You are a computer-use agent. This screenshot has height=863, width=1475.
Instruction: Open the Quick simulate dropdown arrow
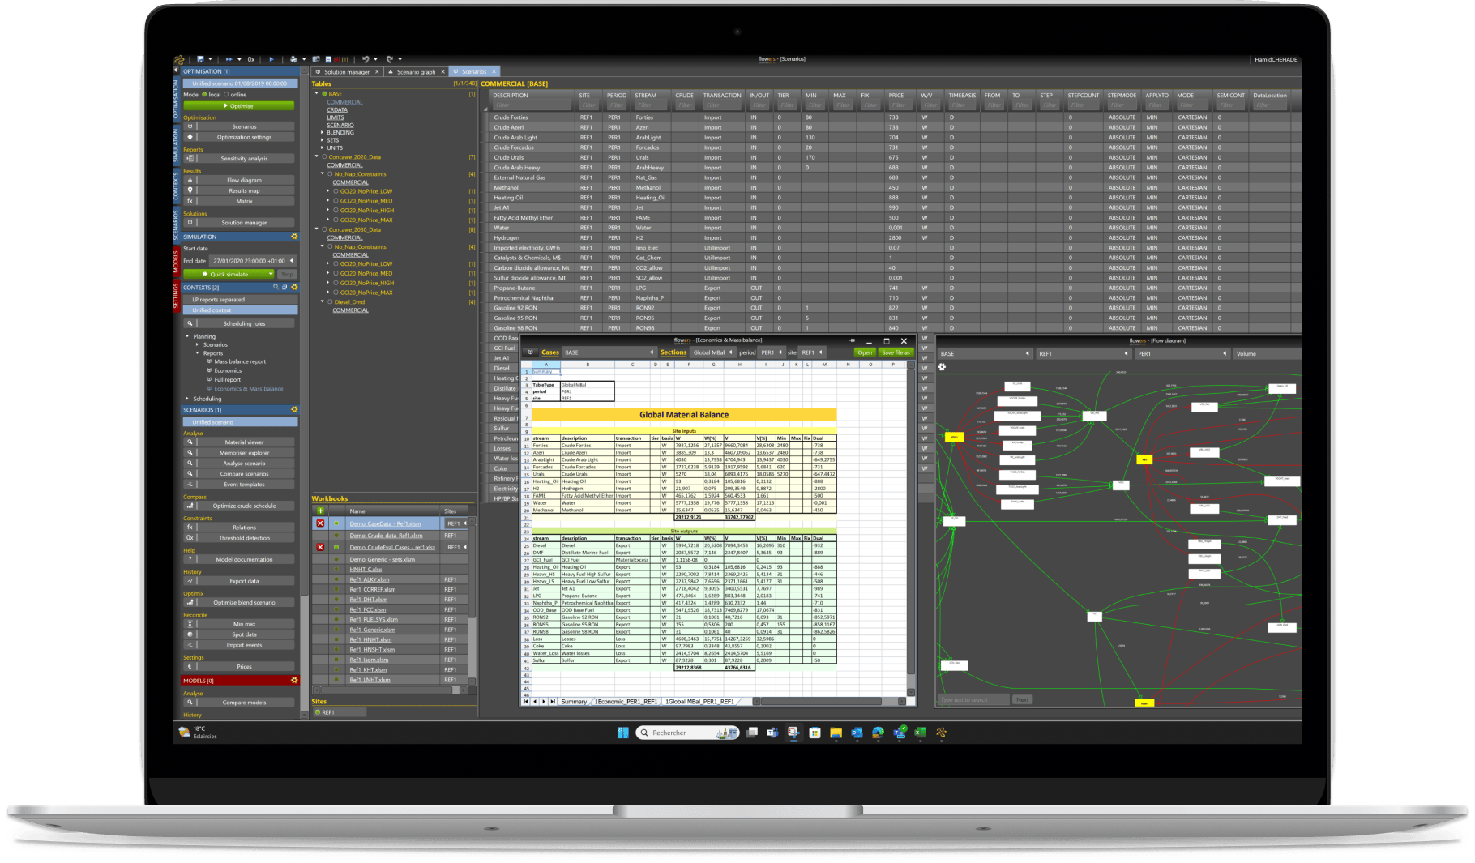(271, 274)
